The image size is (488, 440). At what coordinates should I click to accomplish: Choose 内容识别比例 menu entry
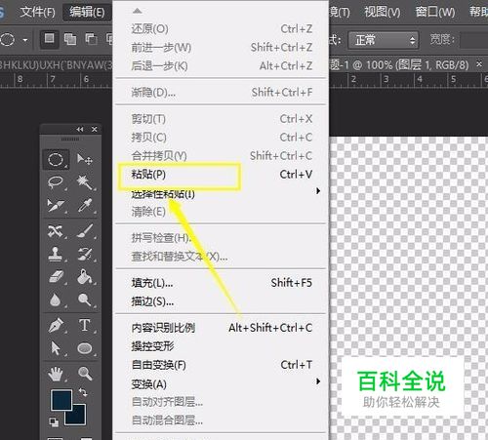click(222, 328)
